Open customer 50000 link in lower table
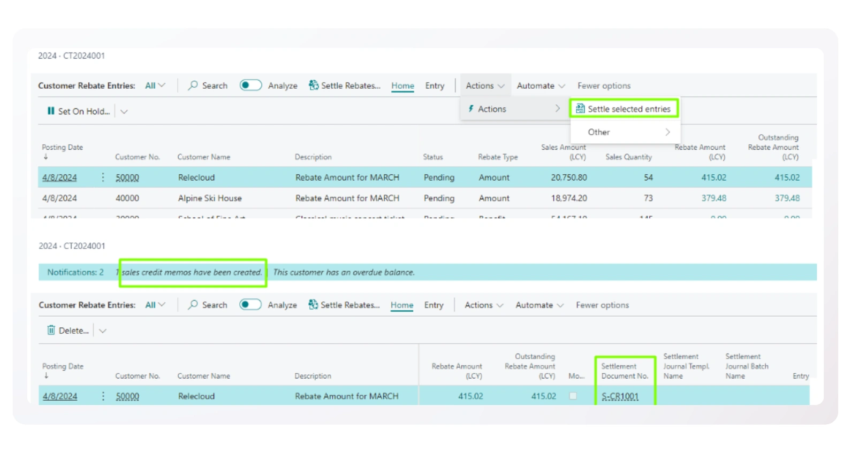 coord(127,396)
